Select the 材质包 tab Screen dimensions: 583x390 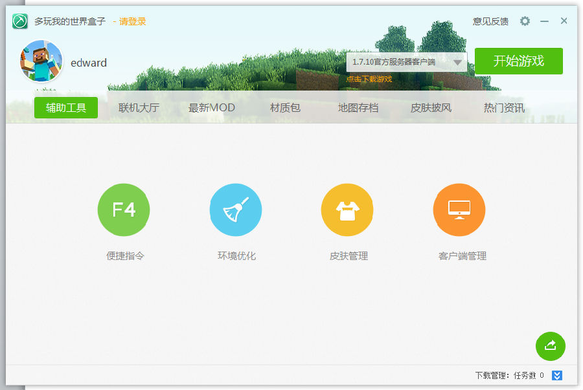tap(285, 108)
